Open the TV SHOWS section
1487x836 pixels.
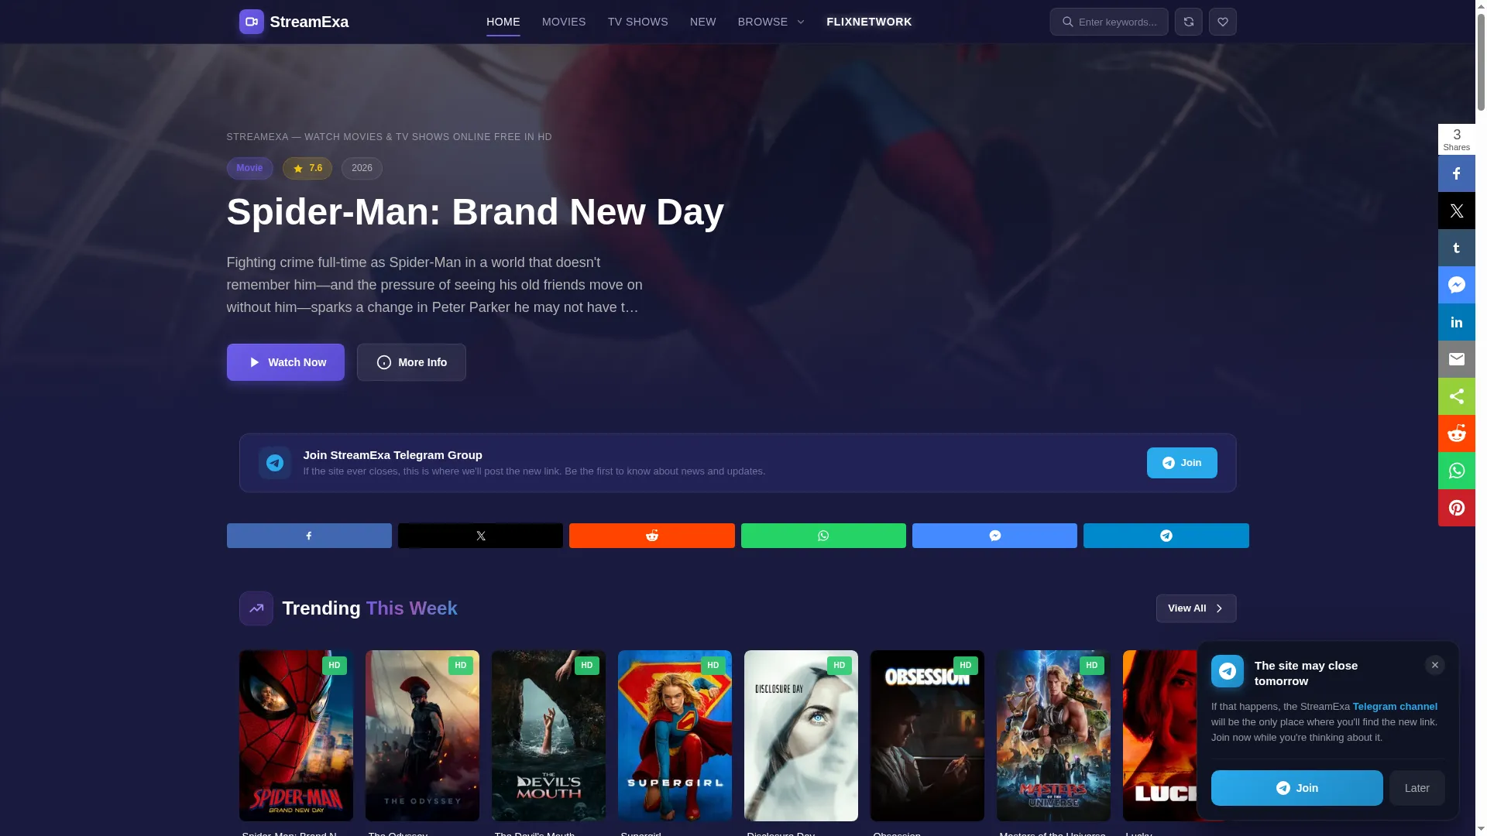pyautogui.click(x=638, y=22)
